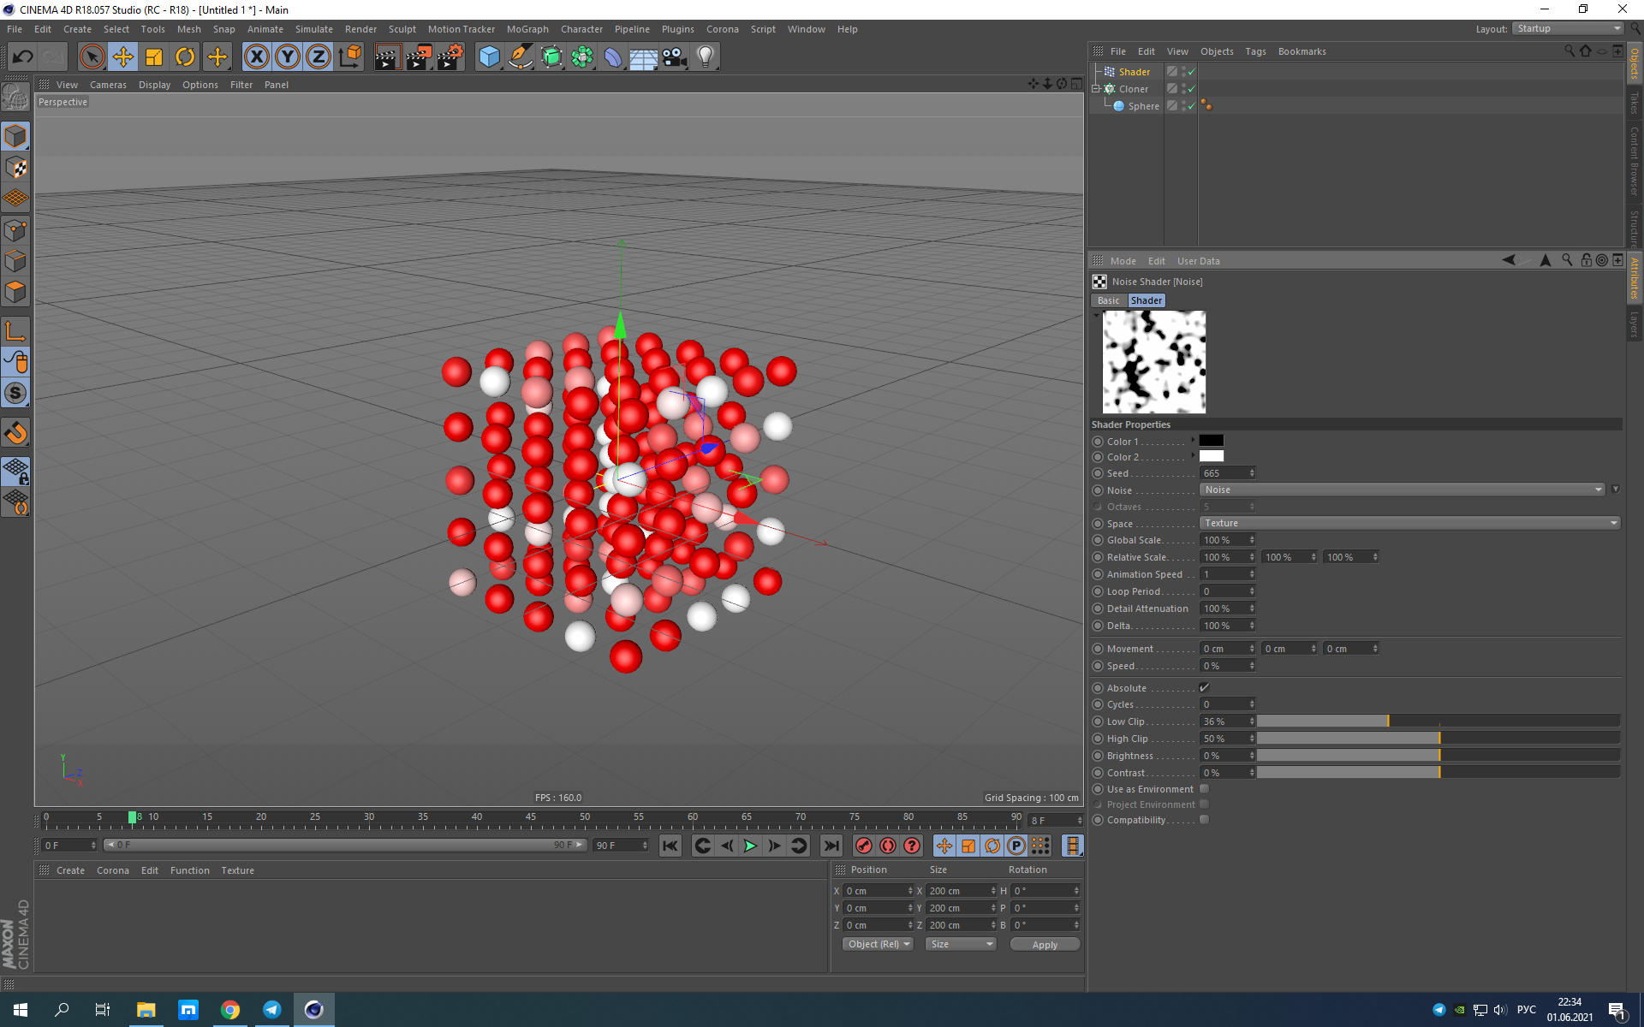Click Apply button in coordinates panel
Image resolution: width=1644 pixels, height=1027 pixels.
[x=1045, y=945]
